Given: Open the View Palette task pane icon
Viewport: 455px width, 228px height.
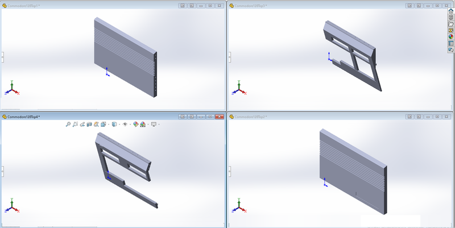Looking at the screenshot, I should pos(450,30).
